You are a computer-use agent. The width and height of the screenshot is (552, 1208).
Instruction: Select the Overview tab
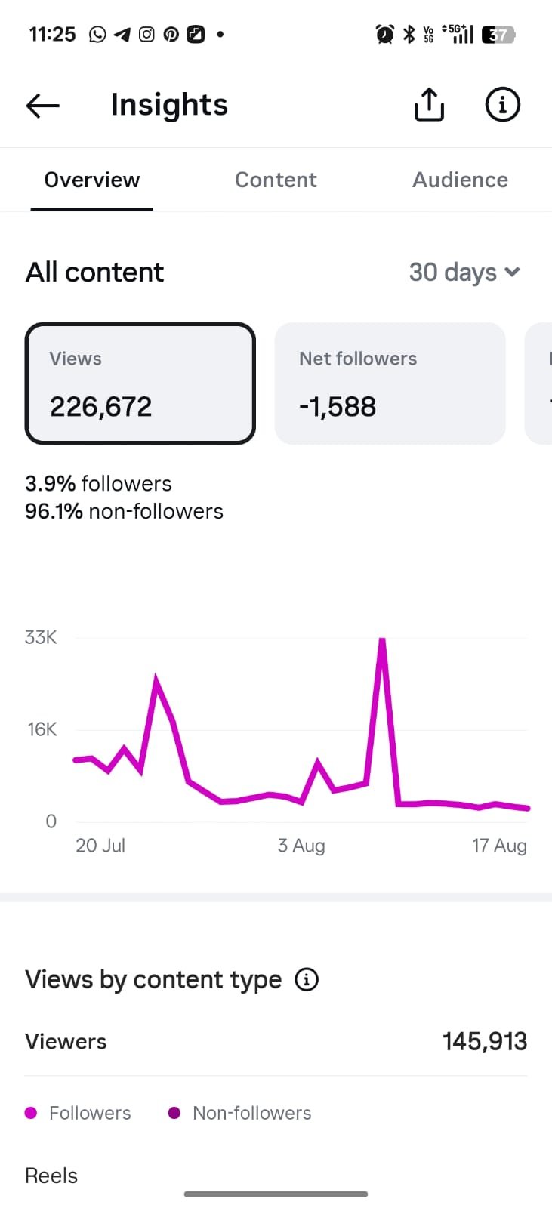click(x=92, y=180)
